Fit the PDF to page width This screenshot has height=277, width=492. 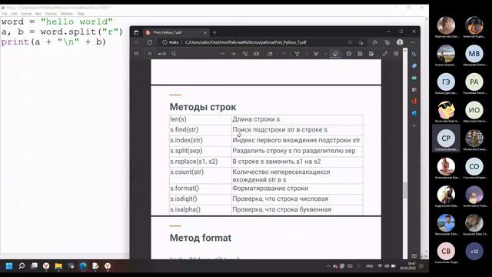coord(256,54)
